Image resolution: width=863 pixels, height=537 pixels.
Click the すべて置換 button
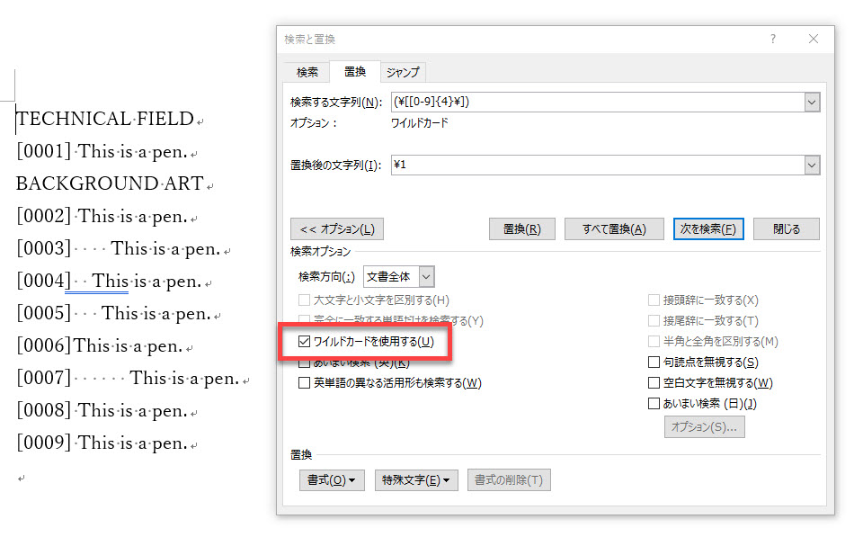(x=614, y=228)
